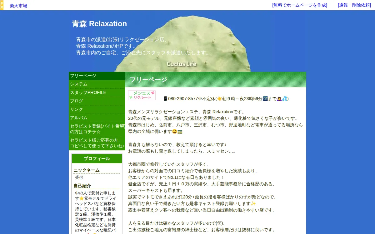The height and width of the screenshot is (234, 375).
Task: Select フリーページ in the sidebar menu
Action: pyautogui.click(x=83, y=76)
